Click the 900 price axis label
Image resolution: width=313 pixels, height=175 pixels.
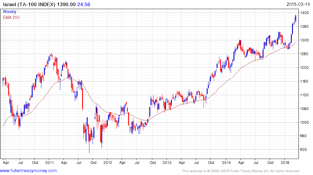[x=303, y=150]
